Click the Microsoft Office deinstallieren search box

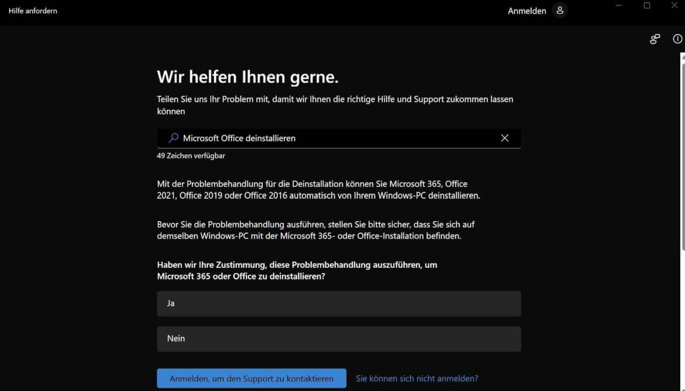pyautogui.click(x=339, y=138)
